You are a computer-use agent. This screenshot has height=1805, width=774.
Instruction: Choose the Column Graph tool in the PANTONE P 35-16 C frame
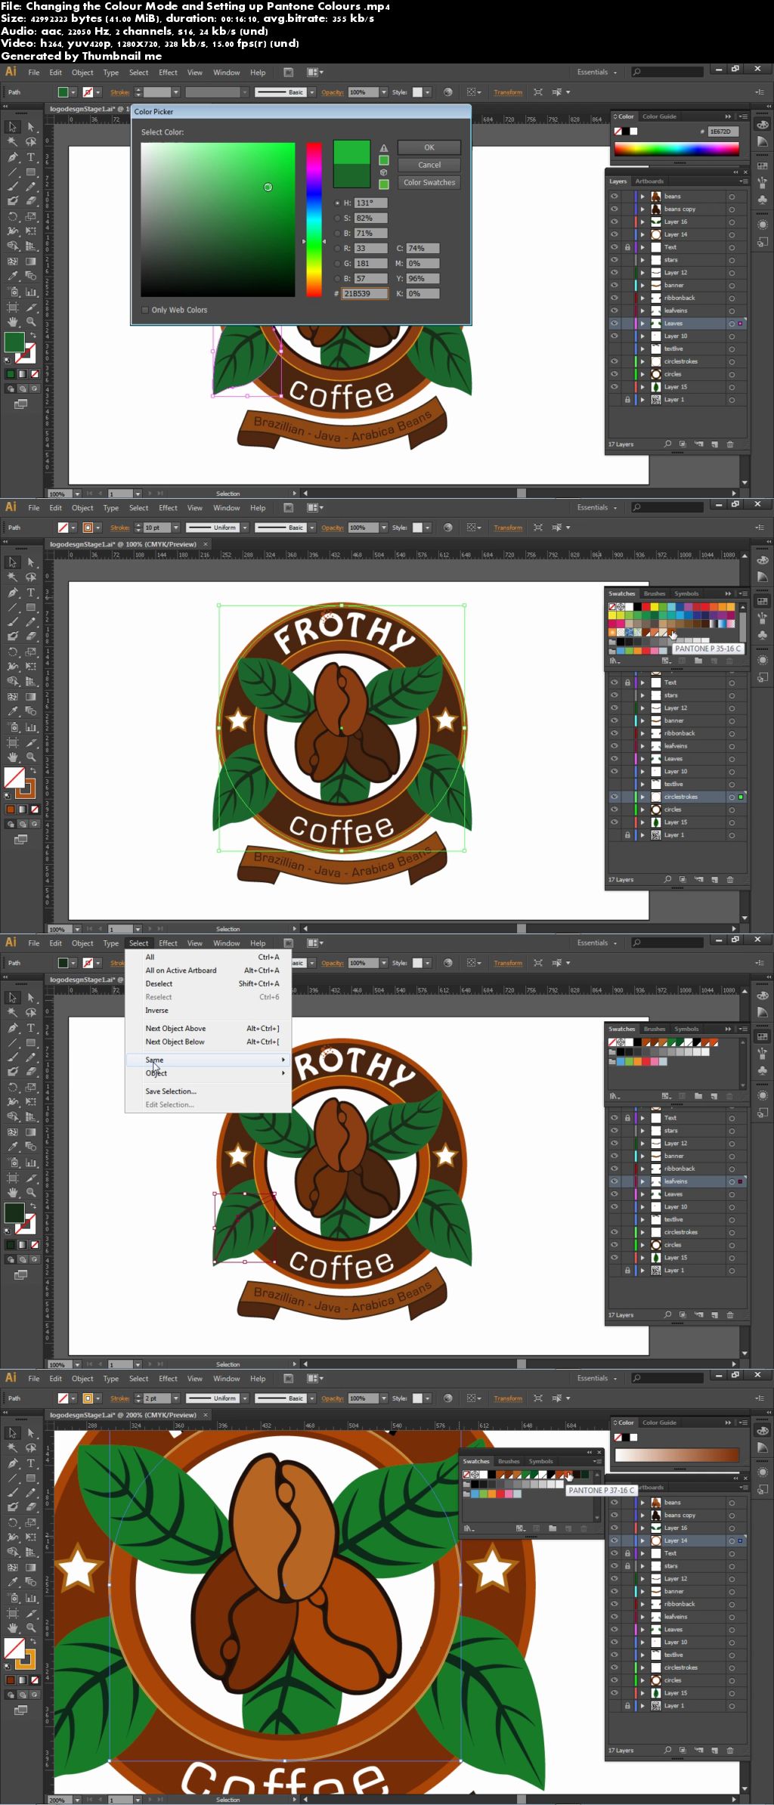[31, 727]
